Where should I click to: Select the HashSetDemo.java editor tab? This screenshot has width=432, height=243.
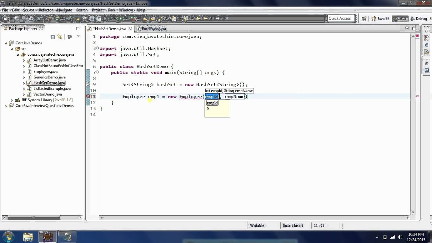coord(110,29)
